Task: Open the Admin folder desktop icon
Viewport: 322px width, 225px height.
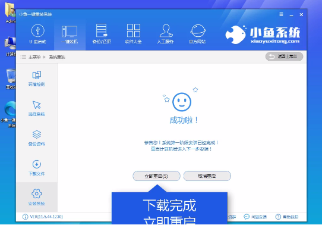Action: click(x=10, y=12)
